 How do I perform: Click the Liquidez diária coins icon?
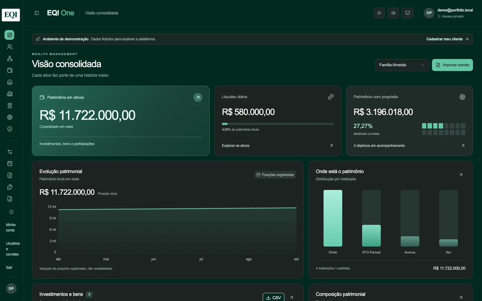click(x=331, y=97)
